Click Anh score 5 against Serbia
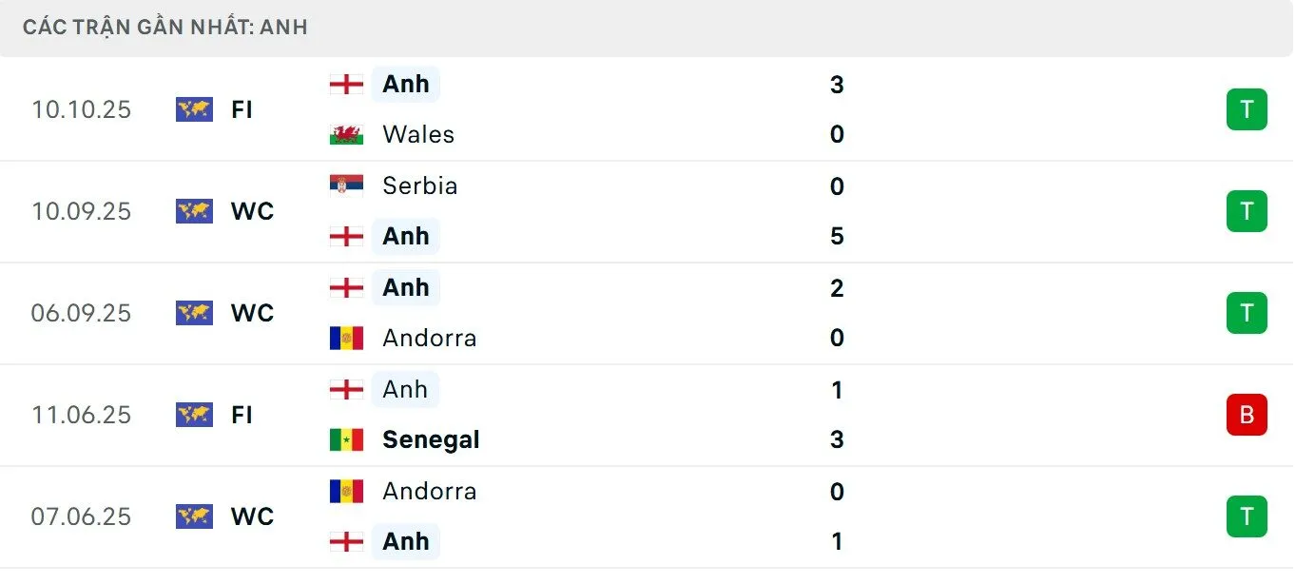Screen dimensions: 1296x584 pyautogui.click(x=837, y=236)
